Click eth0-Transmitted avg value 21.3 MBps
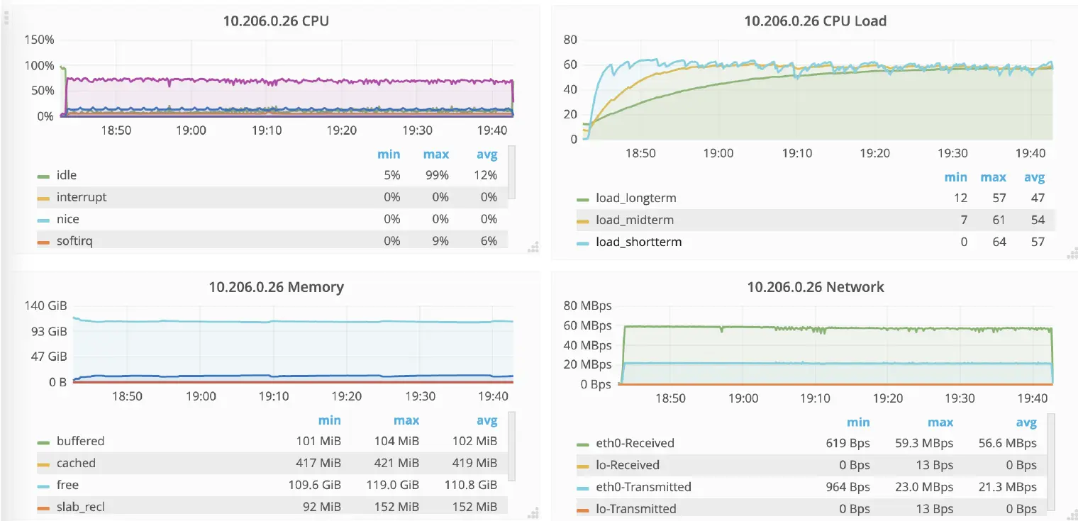 [1007, 487]
